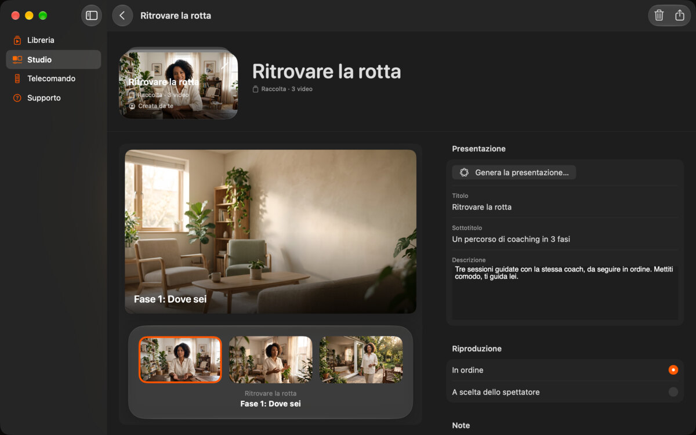Click the 'A scelta dello spettatore' option label
This screenshot has width=696, height=435.
pyautogui.click(x=496, y=392)
